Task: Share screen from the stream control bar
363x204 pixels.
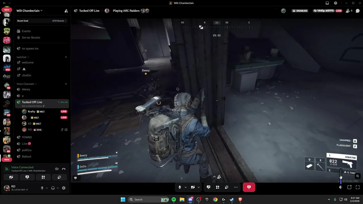Action: pyautogui.click(x=208, y=187)
